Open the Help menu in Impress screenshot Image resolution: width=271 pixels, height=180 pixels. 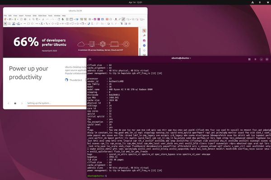(64, 16)
